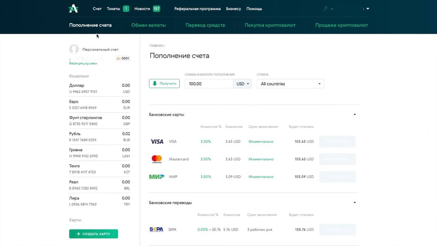Screen dimensions: 437x246
Task: Click the VISA card logo
Action: click(157, 141)
